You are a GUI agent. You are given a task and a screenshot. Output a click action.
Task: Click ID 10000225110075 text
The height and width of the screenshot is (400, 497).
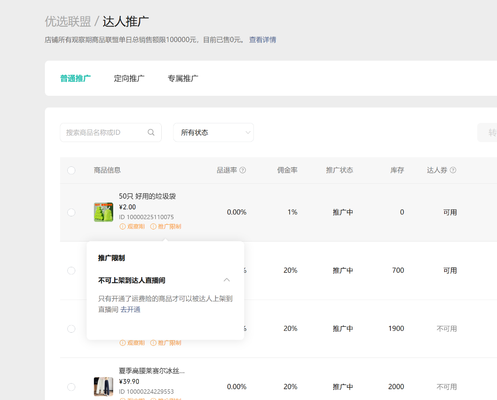(x=146, y=217)
